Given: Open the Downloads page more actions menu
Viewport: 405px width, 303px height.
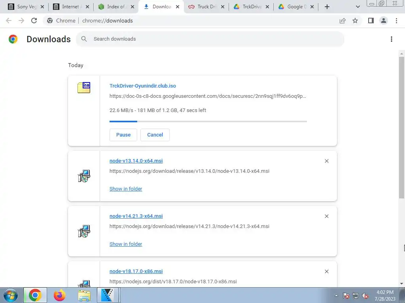Looking at the screenshot, I should (392, 39).
